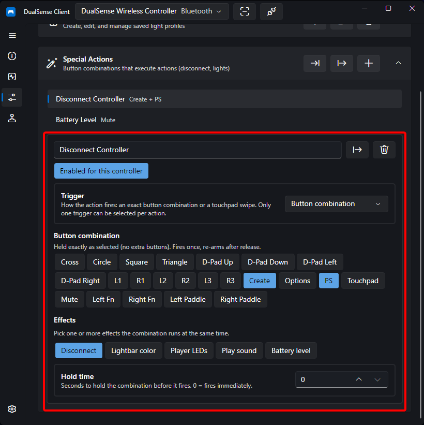Toggle the Triangle button
The height and width of the screenshot is (425, 424).
click(x=175, y=262)
